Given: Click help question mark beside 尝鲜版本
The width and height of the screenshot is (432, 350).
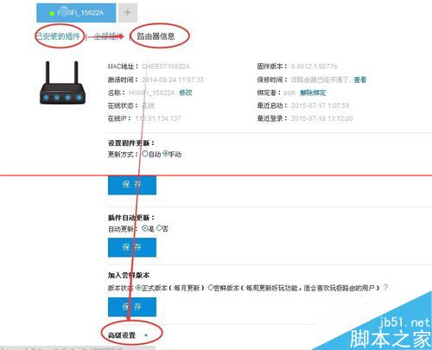Looking at the screenshot, I should coord(385,287).
